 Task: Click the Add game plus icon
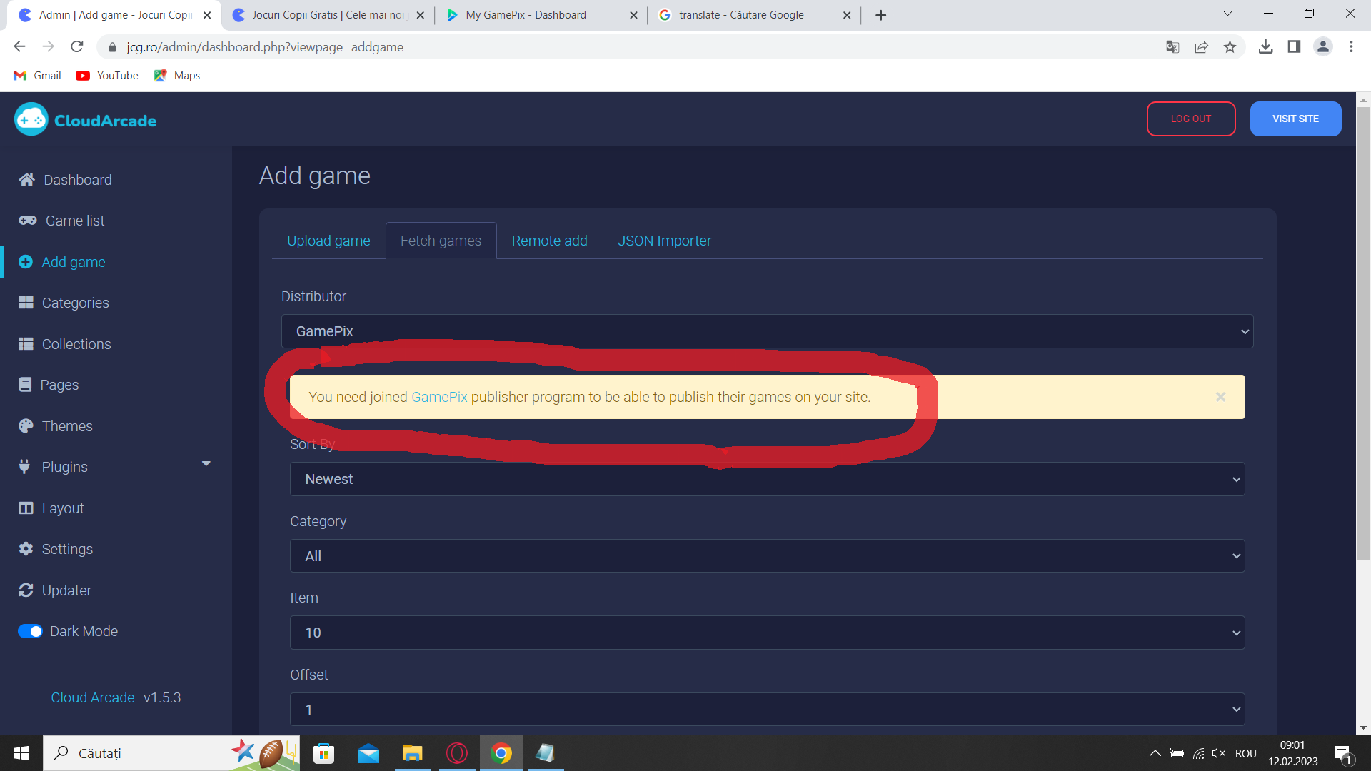click(x=26, y=262)
